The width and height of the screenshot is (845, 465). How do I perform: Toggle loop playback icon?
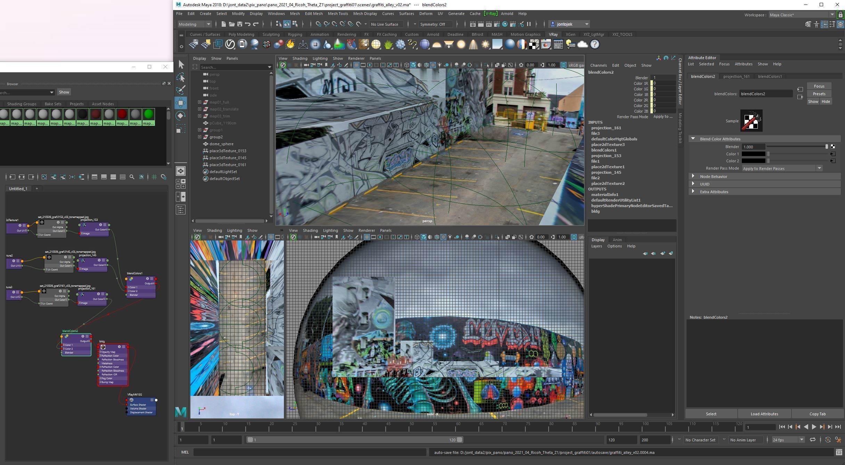coord(813,440)
